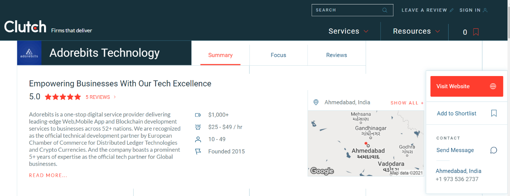Image resolution: width=510 pixels, height=196 pixels.
Task: Click the flag icon next to Founded 2015
Action: coord(198,151)
